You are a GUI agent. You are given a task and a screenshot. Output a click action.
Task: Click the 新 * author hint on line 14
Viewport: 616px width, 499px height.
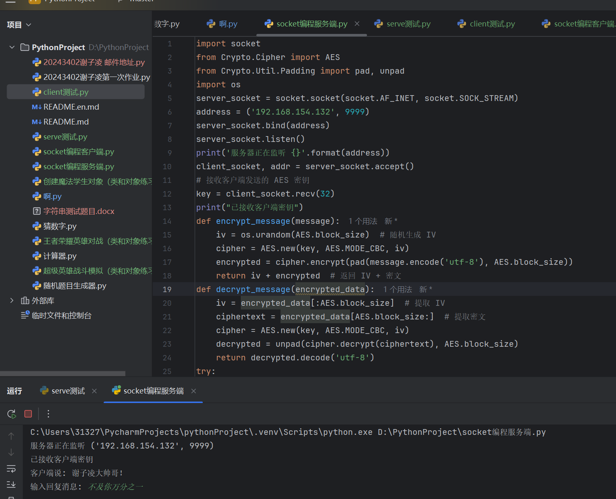tap(391, 221)
